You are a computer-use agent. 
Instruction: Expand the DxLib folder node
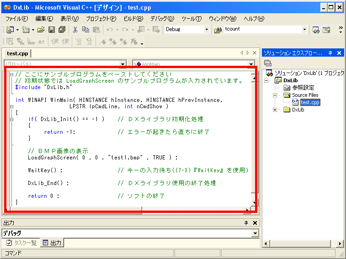(275, 110)
